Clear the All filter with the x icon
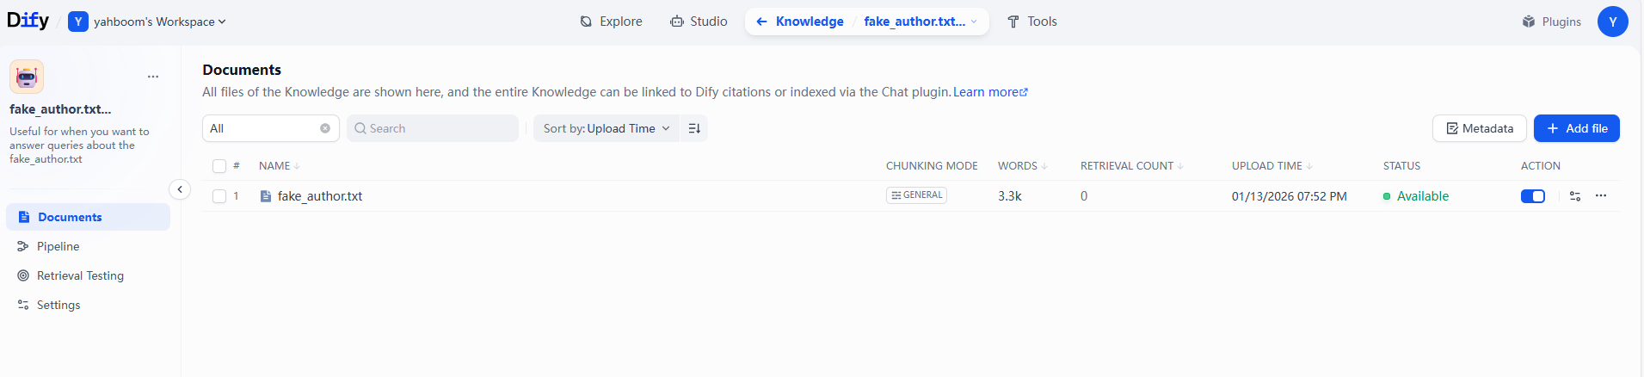The width and height of the screenshot is (1644, 377). click(325, 128)
